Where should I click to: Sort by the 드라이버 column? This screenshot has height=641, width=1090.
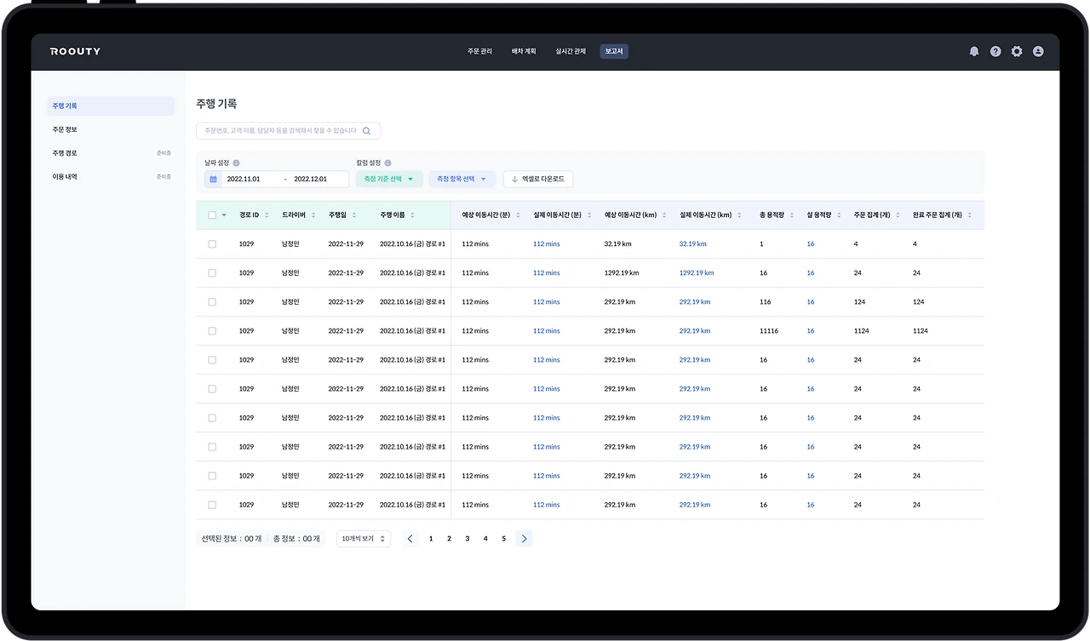pyautogui.click(x=313, y=215)
